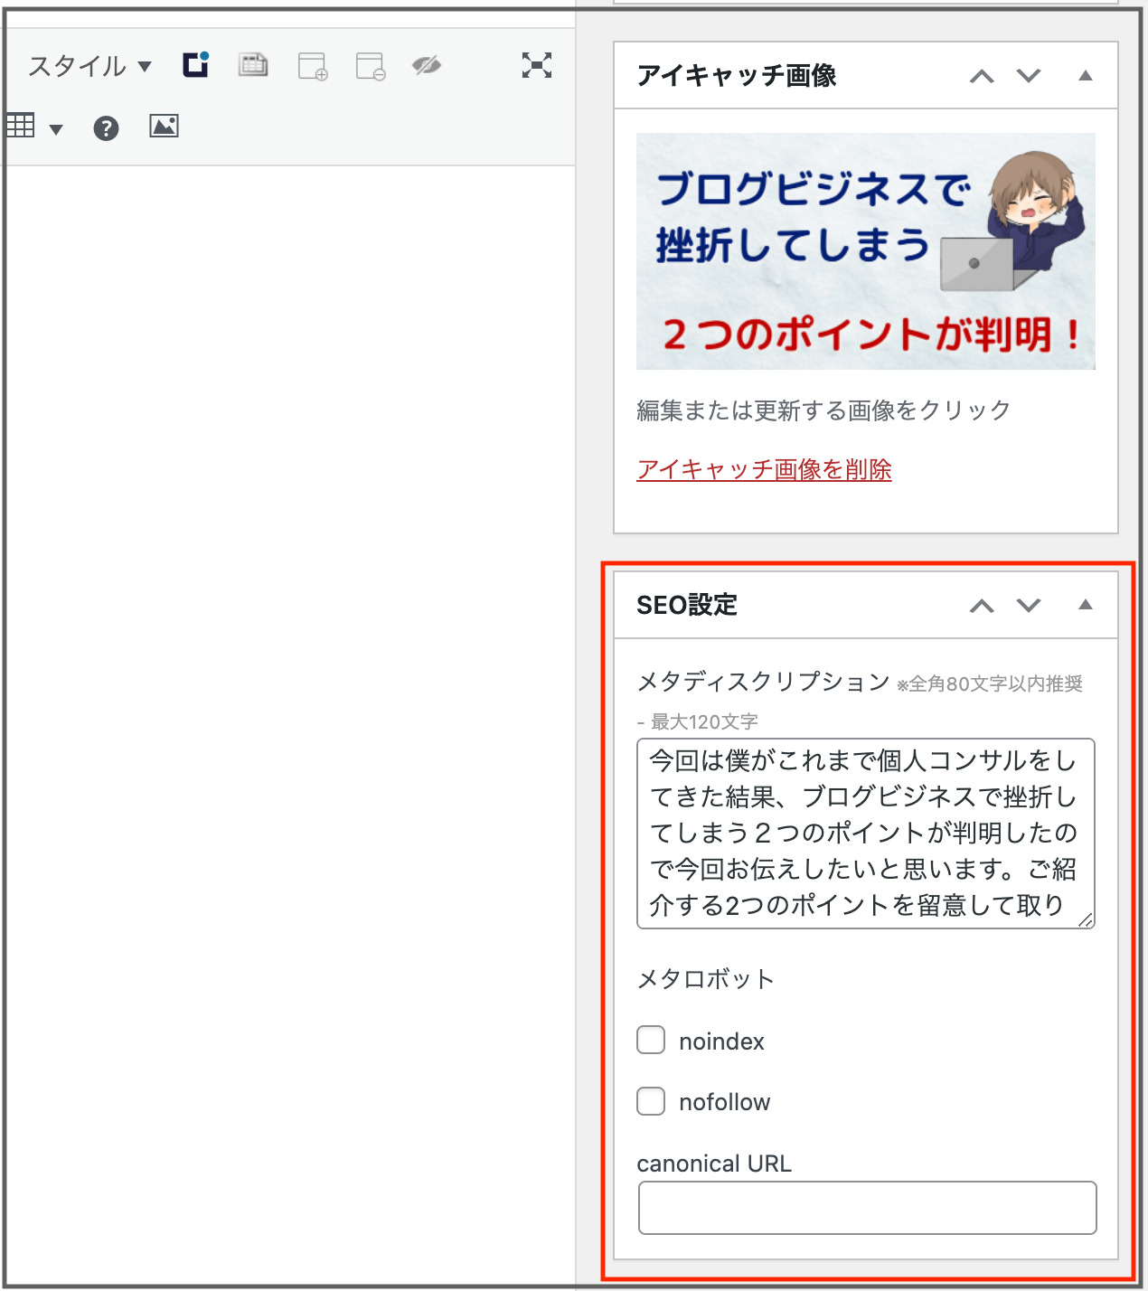The height and width of the screenshot is (1291, 1148).
Task: Click the window with plus icon
Action: point(313,66)
